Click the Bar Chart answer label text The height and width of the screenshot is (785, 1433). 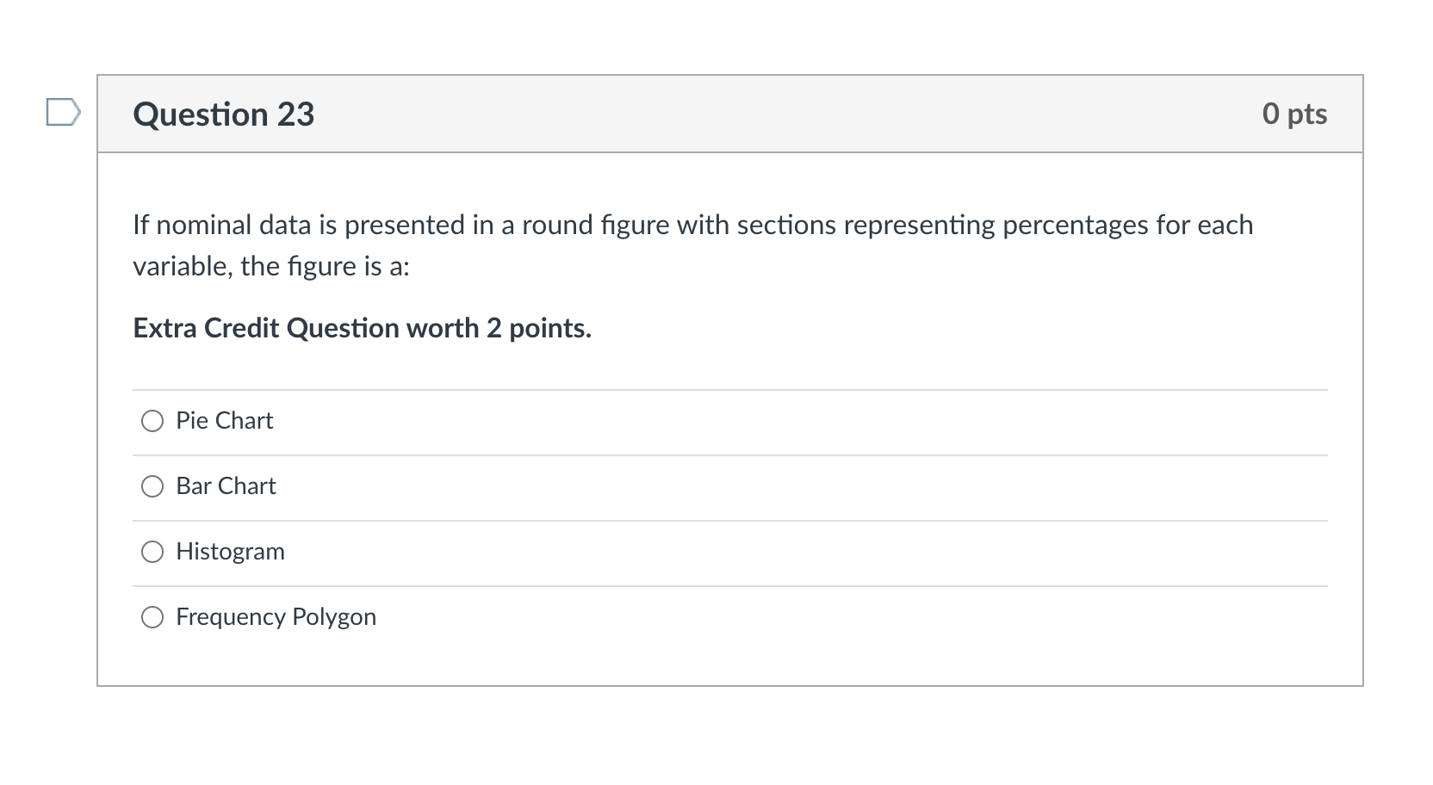coord(226,486)
